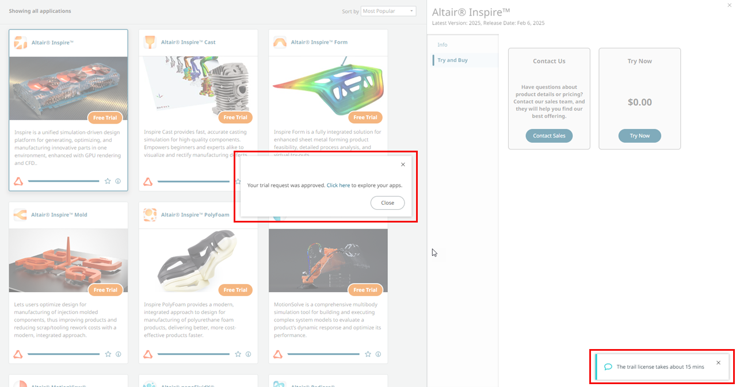This screenshot has height=387, width=736.
Task: Open info icon on Altair Inspire card
Action: coord(118,181)
